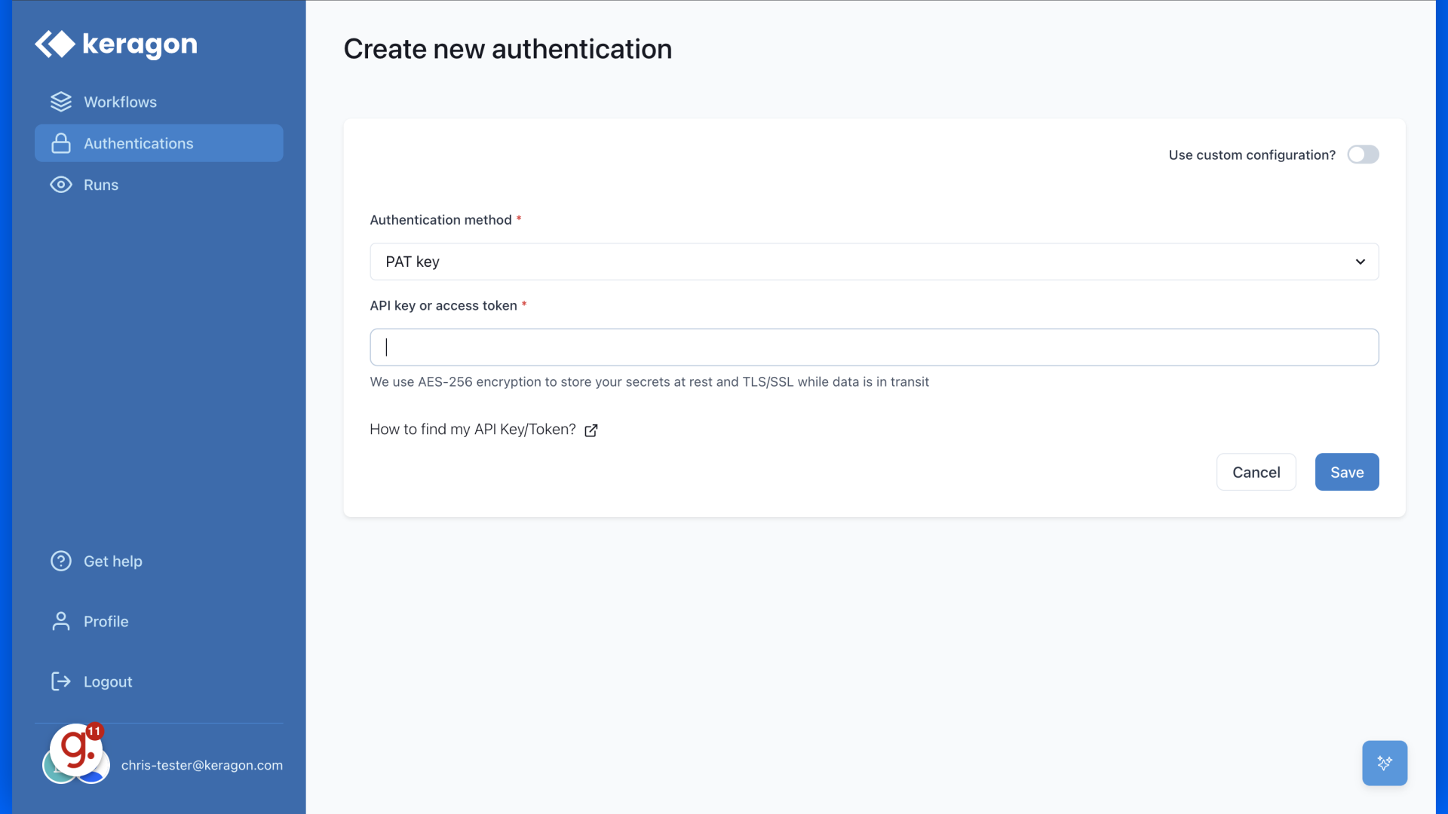Select the Profile person icon
1448x814 pixels.
(60, 621)
